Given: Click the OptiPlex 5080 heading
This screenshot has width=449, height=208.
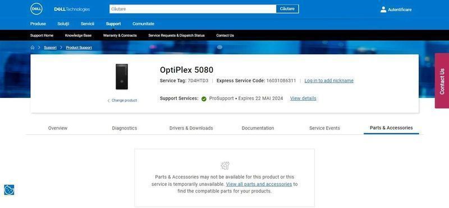Looking at the screenshot, I should coord(187,70).
